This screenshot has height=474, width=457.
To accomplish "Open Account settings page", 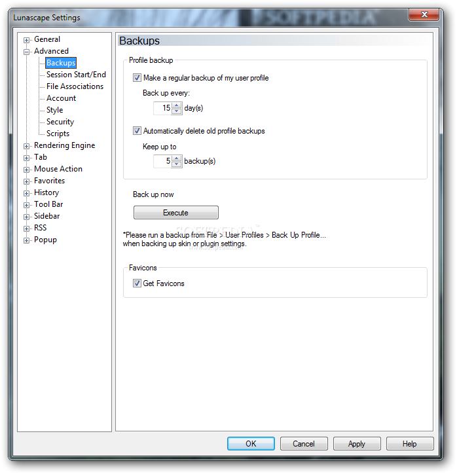I will pos(61,98).
